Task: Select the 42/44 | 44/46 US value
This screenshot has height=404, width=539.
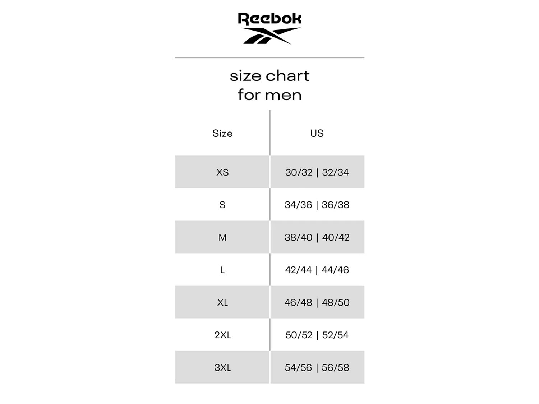Action: coord(317,270)
